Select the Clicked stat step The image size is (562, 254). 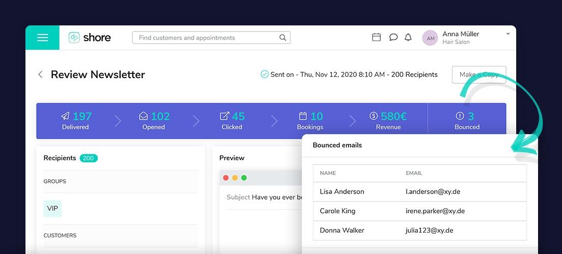pyautogui.click(x=232, y=121)
